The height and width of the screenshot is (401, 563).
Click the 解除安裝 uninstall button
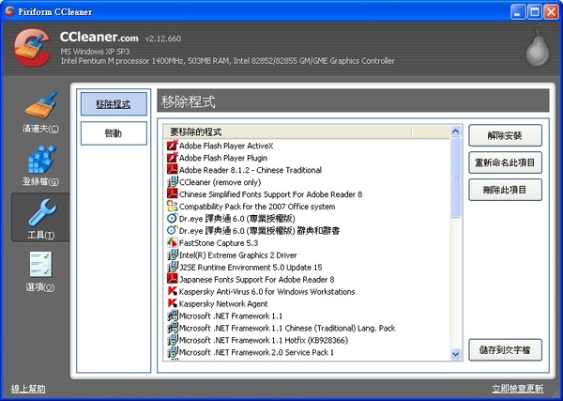point(505,135)
